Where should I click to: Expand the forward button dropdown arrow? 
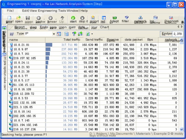[56, 19]
